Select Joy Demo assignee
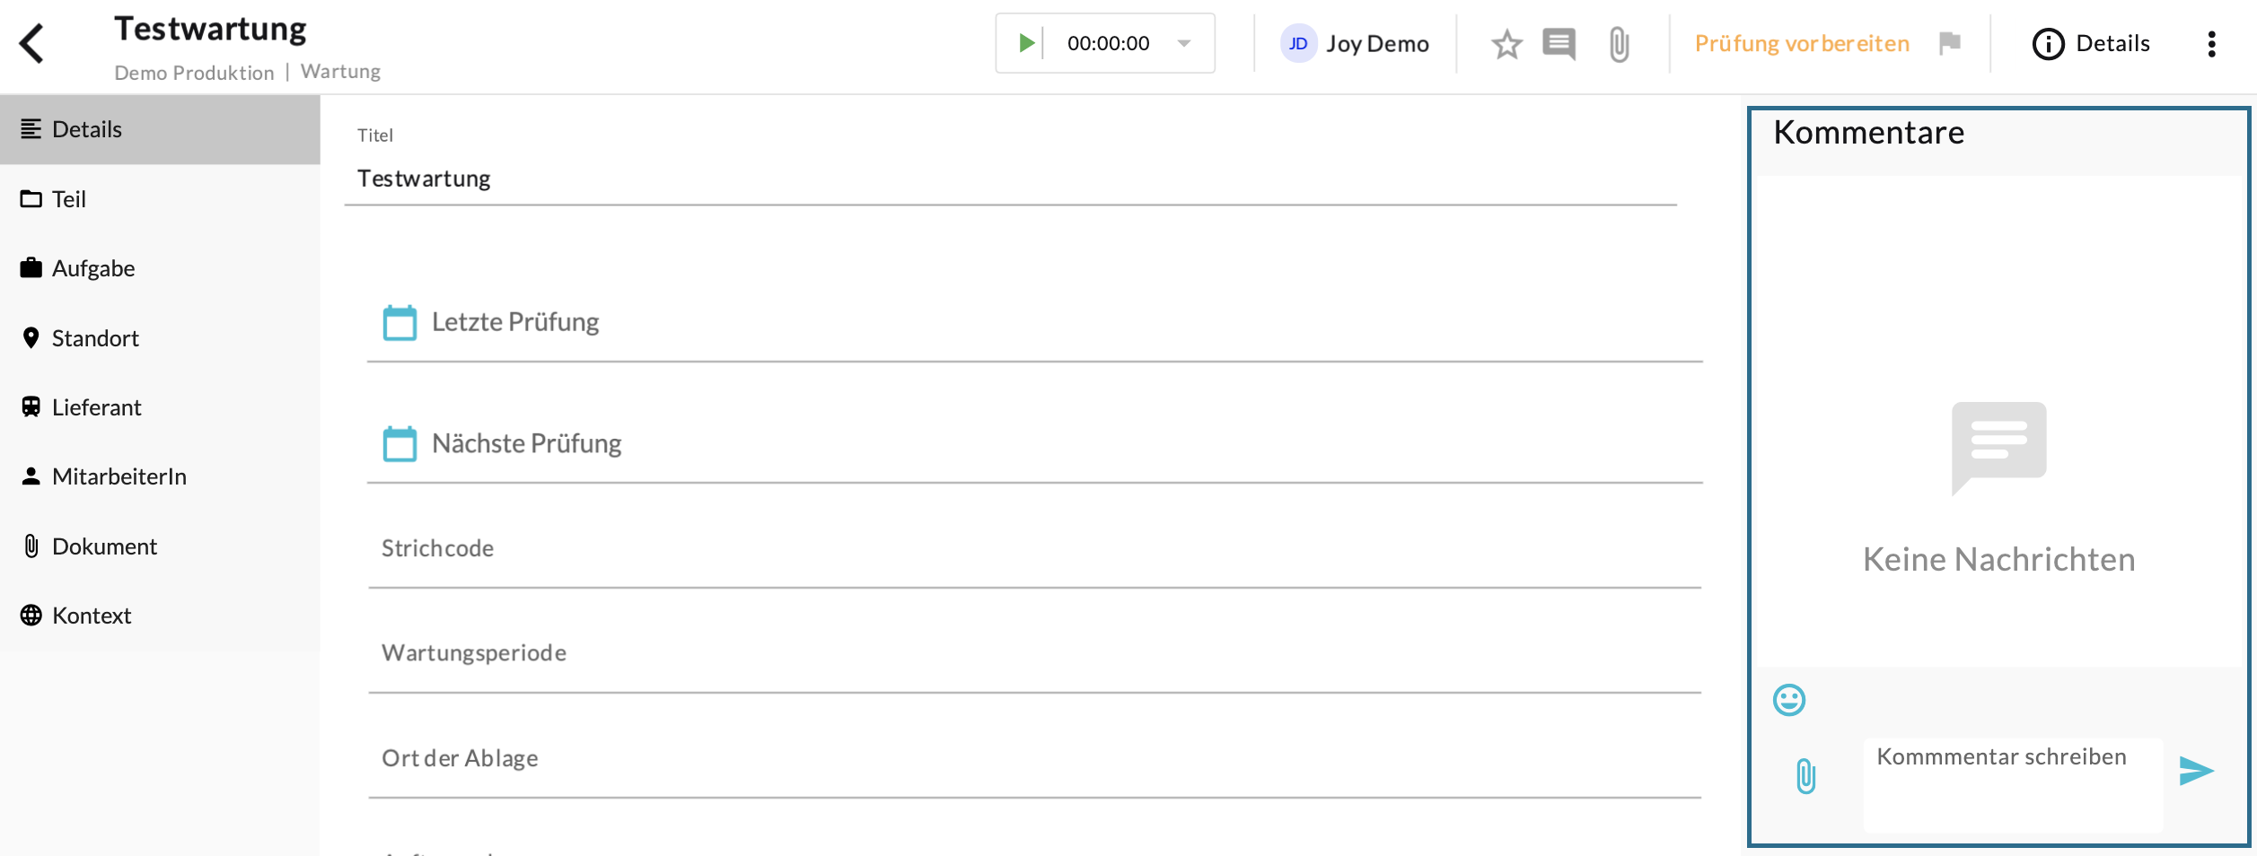Viewport: 2257px width, 856px height. 1355,43
